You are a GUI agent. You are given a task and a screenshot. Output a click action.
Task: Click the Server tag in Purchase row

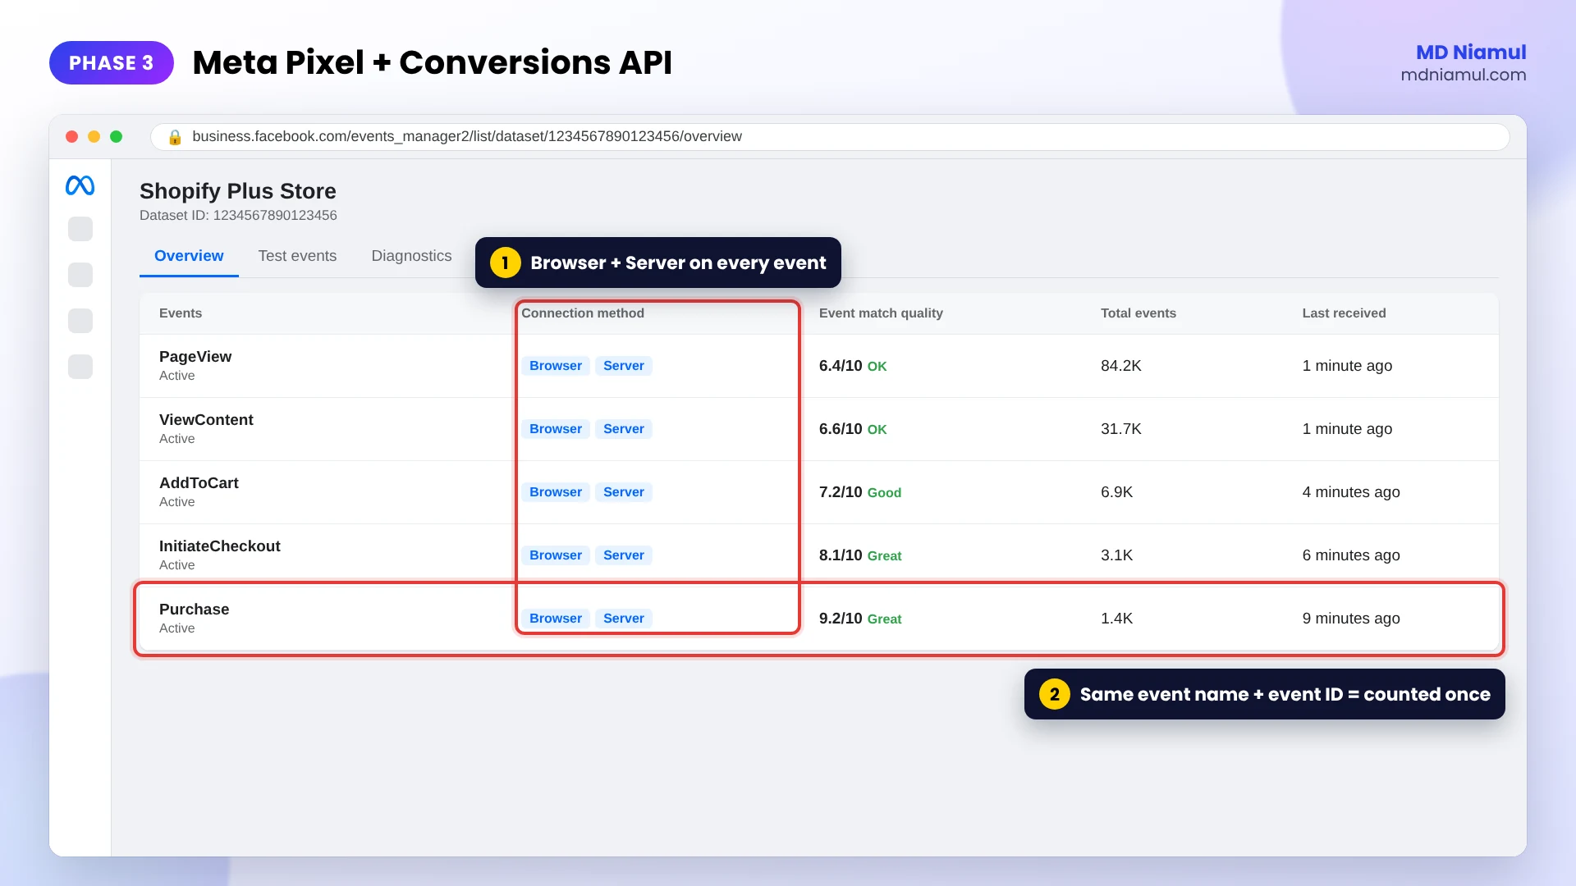click(x=624, y=619)
